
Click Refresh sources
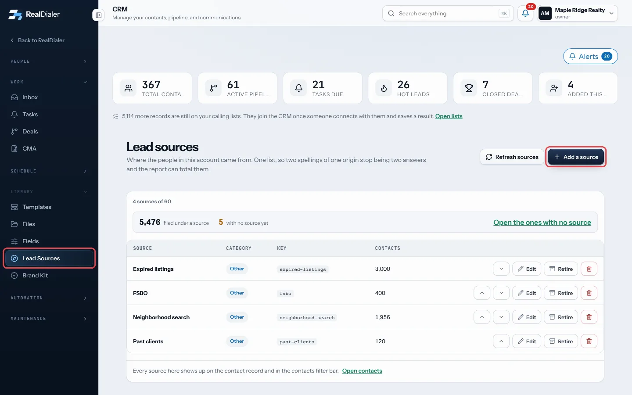(x=512, y=157)
